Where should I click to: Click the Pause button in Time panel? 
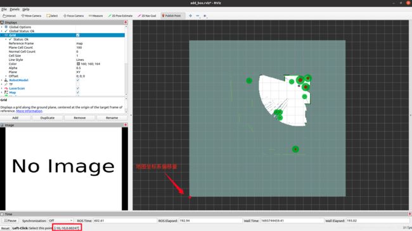10,220
